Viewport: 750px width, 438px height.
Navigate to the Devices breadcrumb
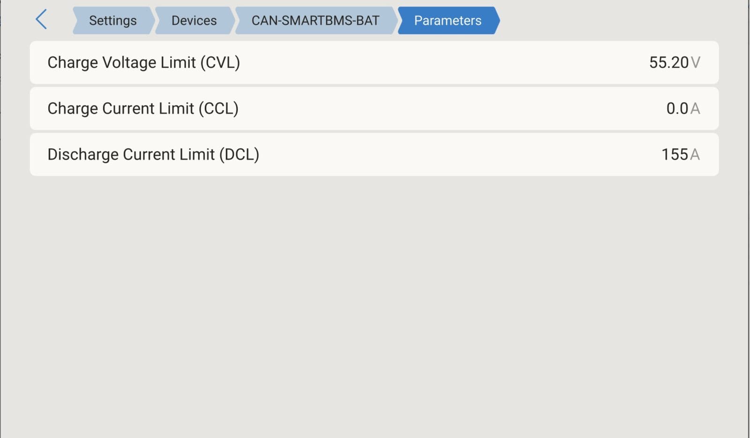tap(194, 21)
